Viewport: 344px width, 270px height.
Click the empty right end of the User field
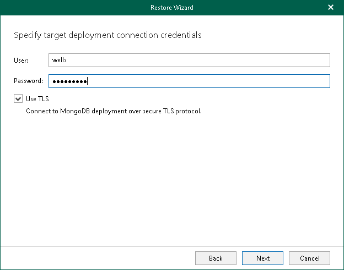(309, 60)
